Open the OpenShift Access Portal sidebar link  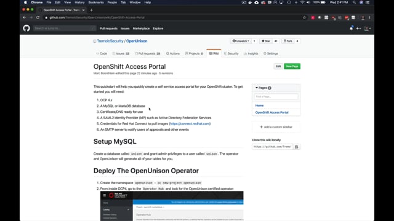272,112
